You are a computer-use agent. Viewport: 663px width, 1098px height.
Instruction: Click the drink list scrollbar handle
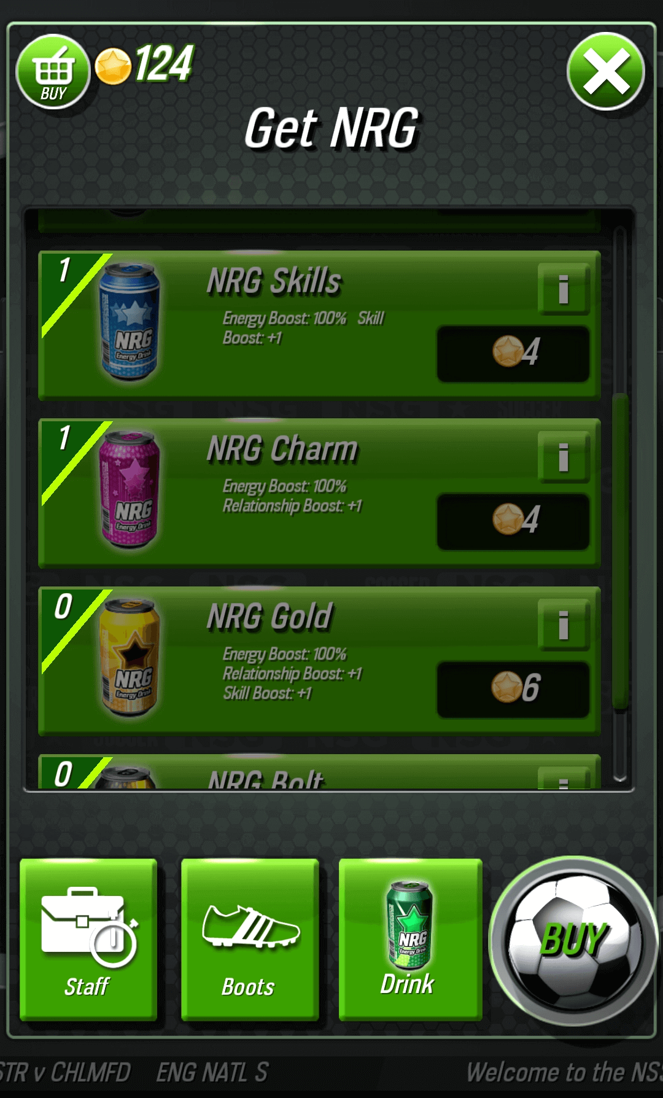pyautogui.click(x=620, y=551)
